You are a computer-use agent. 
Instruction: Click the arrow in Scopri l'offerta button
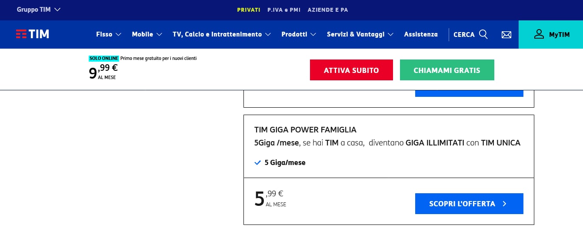[504, 204]
